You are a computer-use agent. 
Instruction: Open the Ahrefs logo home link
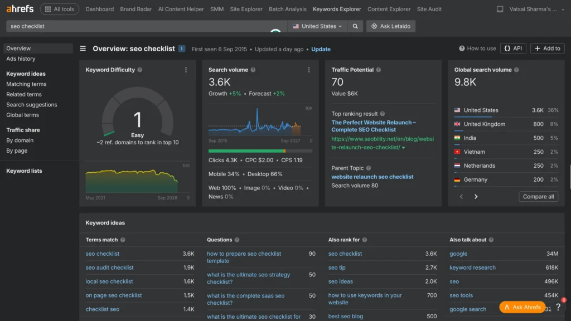[20, 9]
